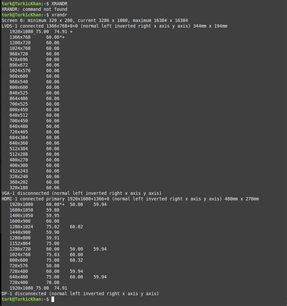This screenshot has height=306, width=287.
Task: Click the '640x512' resolution entry
Action: click(19, 115)
